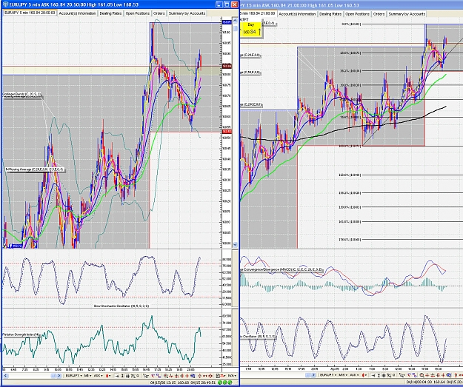
Task: Click pointer select tool in 15 min toolbar
Action: click(402, 375)
